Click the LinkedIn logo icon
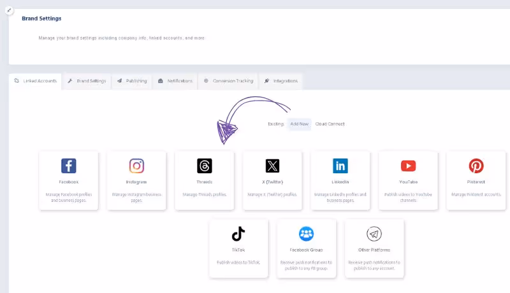510x293 pixels. coord(340,166)
